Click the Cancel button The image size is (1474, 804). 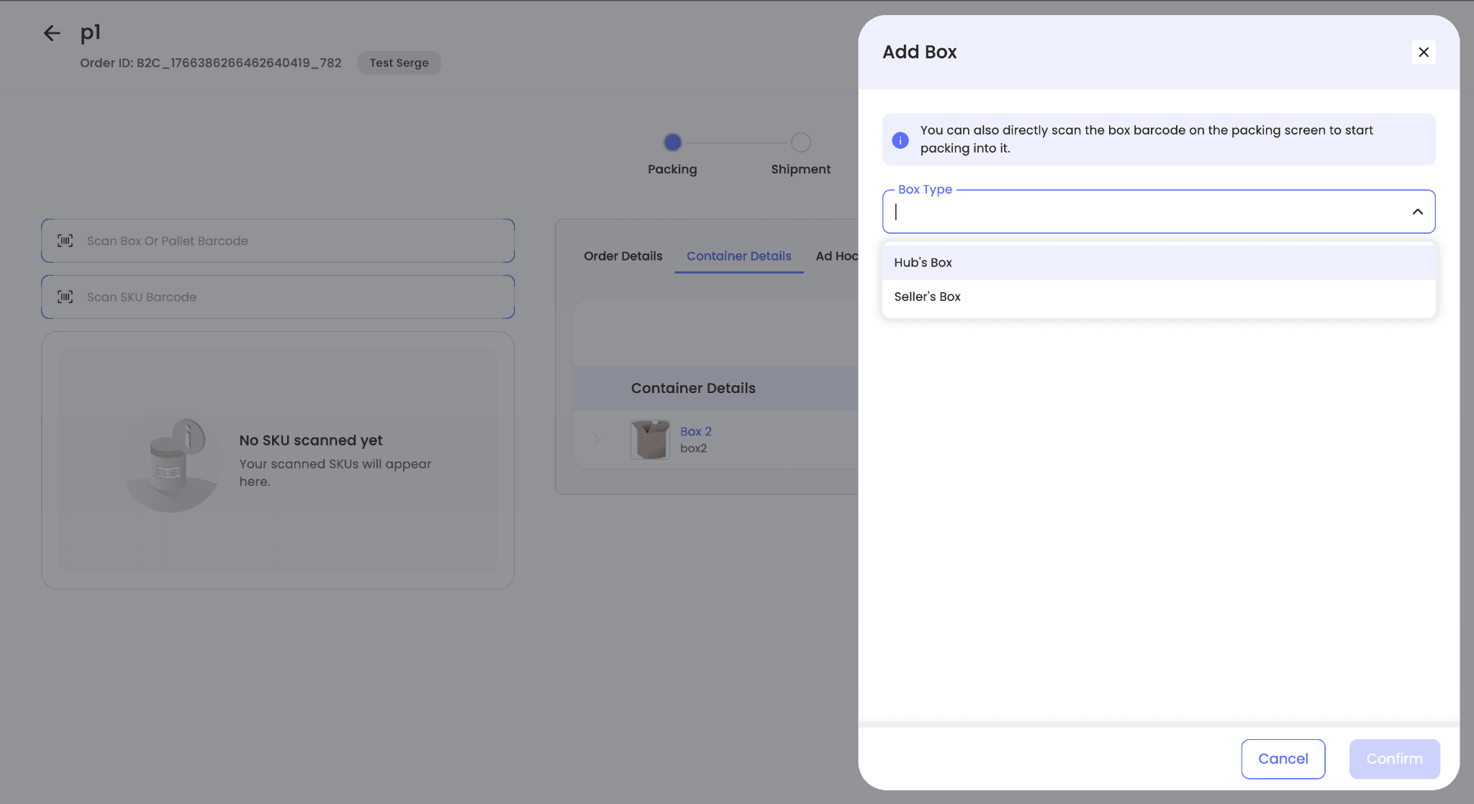[1283, 759]
